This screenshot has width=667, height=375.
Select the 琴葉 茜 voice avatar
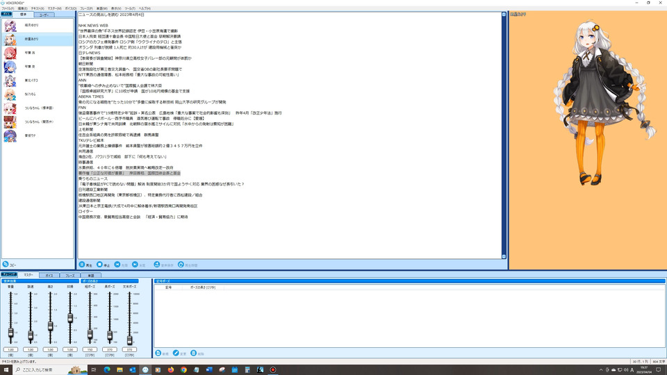click(10, 53)
